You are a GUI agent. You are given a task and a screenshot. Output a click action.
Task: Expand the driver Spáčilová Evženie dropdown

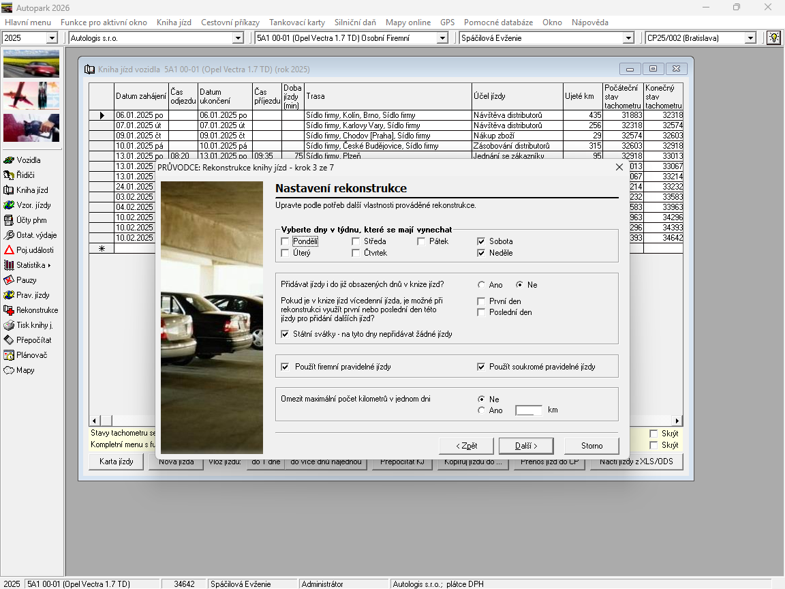tap(628, 38)
